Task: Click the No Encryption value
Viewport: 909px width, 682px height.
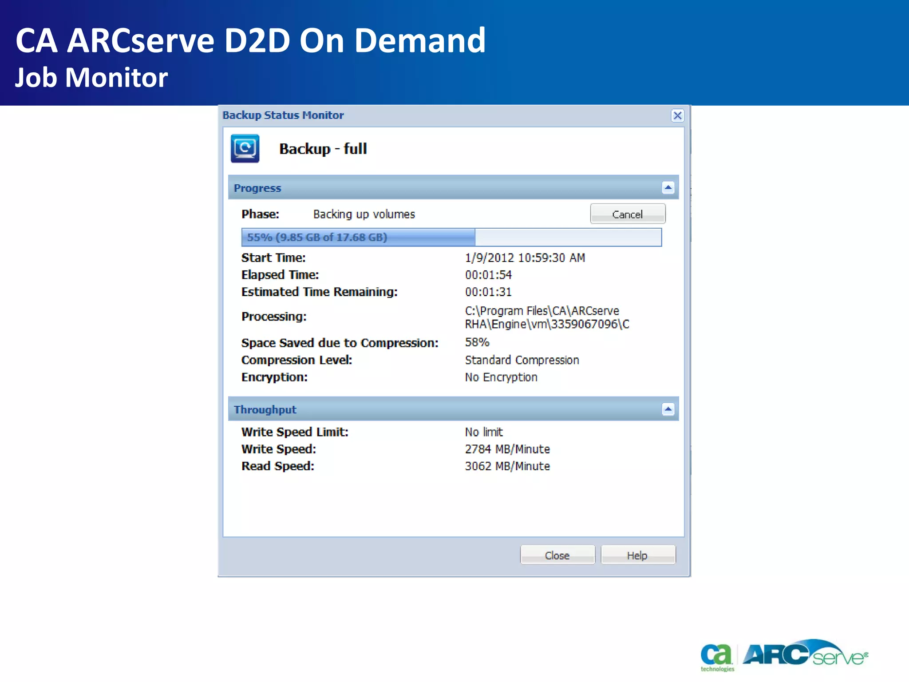Action: (x=501, y=377)
